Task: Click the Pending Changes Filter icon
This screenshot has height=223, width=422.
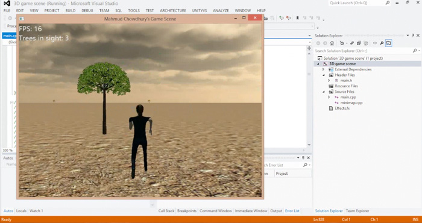Action: click(x=342, y=43)
